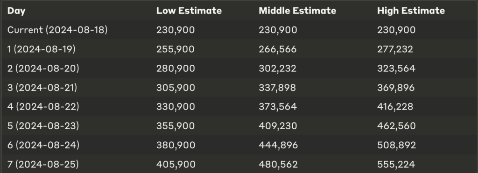Select the 7 (2024-08-25) day cell
This screenshot has width=478, height=173.
pyautogui.click(x=43, y=164)
